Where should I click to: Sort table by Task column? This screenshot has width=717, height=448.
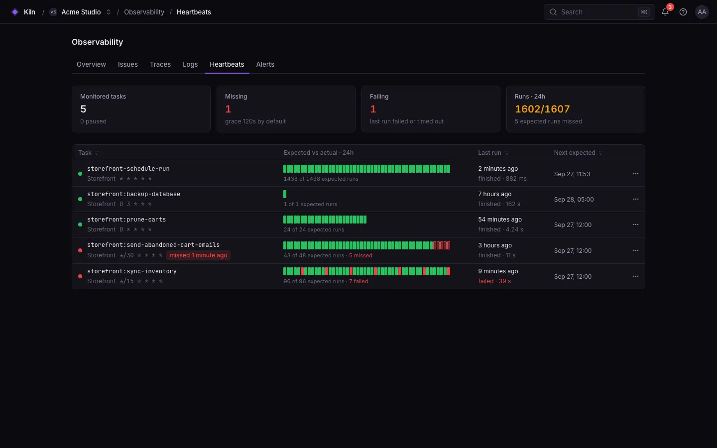point(88,153)
